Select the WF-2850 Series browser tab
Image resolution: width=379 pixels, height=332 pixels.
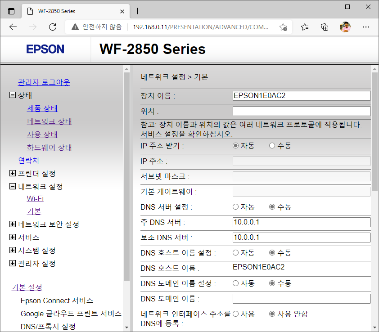pos(76,11)
